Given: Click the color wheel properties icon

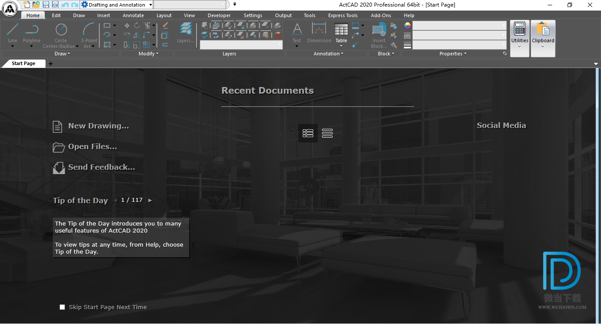Looking at the screenshot, I should (x=407, y=25).
